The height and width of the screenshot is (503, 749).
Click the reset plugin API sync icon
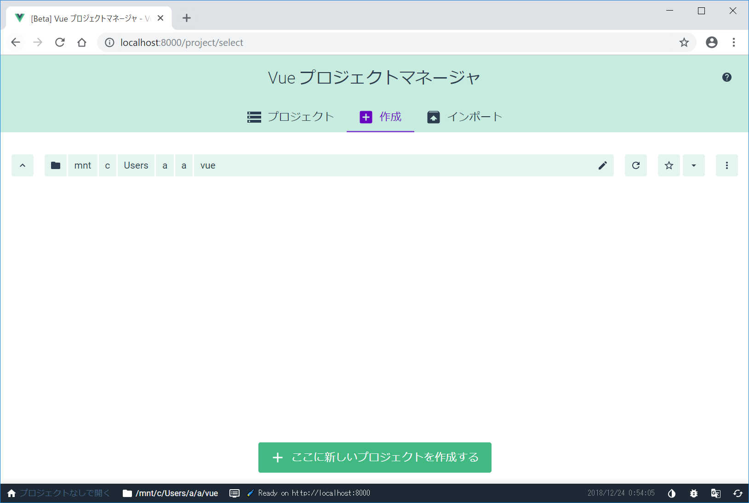click(738, 493)
